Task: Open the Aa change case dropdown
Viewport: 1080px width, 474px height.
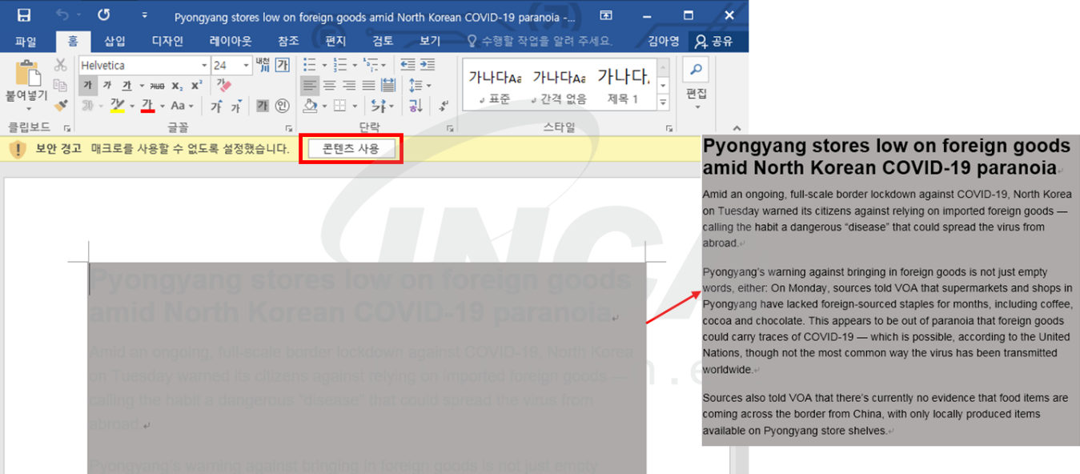Action: click(x=181, y=106)
